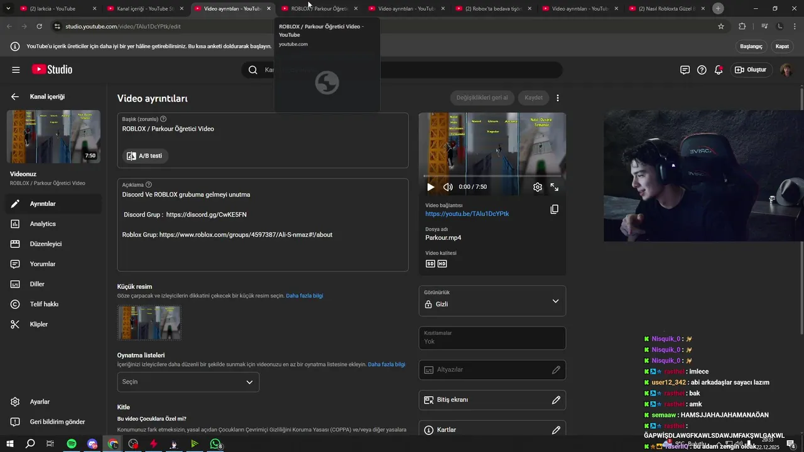Open the notifications bell
This screenshot has width=804, height=452.
tap(719, 70)
